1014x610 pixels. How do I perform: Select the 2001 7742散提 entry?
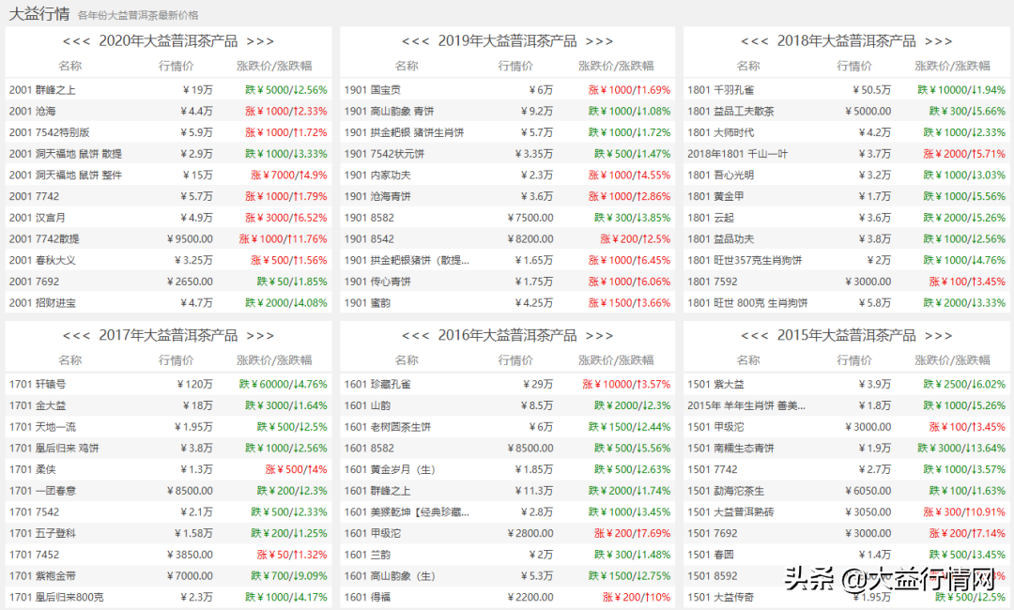tap(44, 239)
